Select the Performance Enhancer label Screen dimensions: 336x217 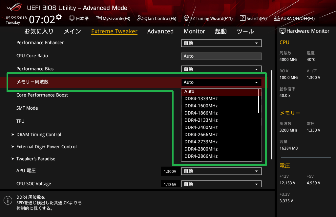click(x=40, y=43)
